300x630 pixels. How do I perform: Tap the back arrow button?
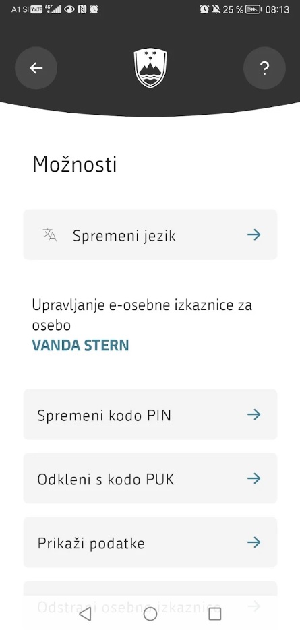36,68
